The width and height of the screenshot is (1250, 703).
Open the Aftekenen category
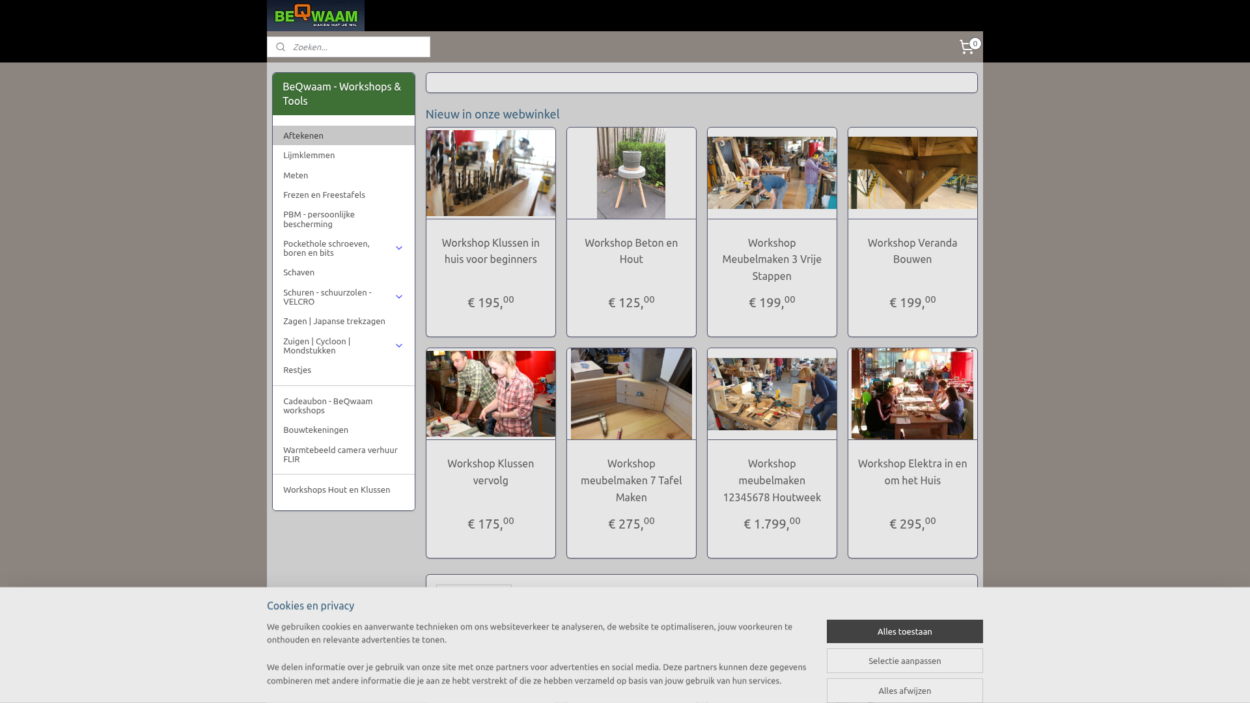pos(344,135)
